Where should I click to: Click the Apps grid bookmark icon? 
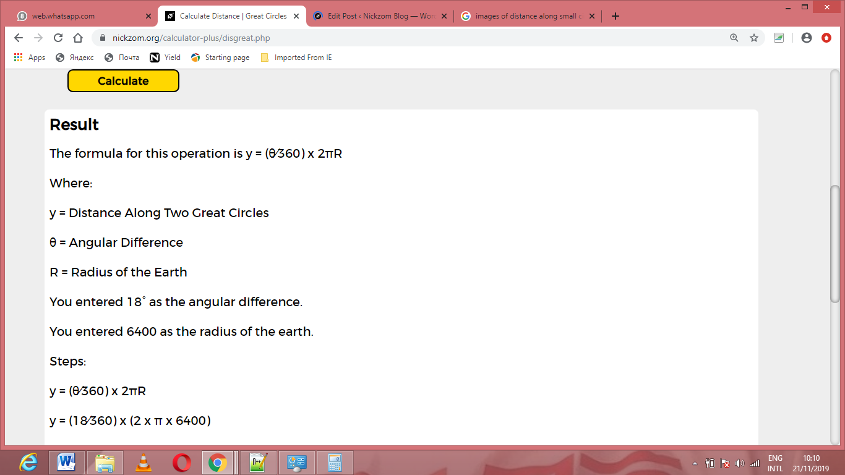click(x=19, y=58)
